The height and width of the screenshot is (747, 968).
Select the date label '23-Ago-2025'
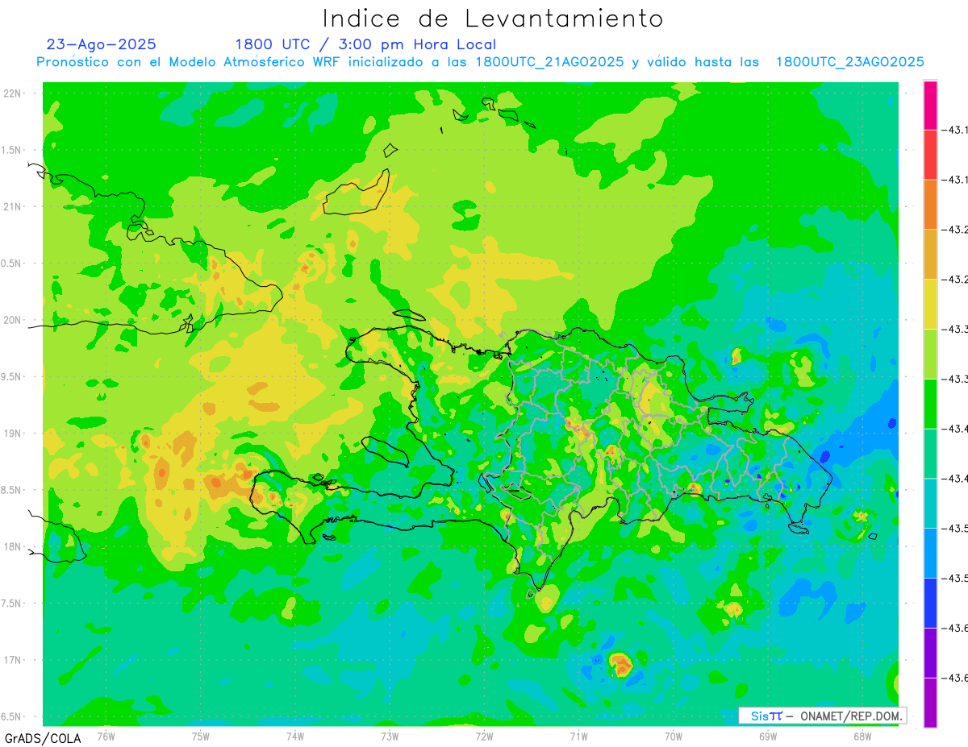(x=102, y=44)
